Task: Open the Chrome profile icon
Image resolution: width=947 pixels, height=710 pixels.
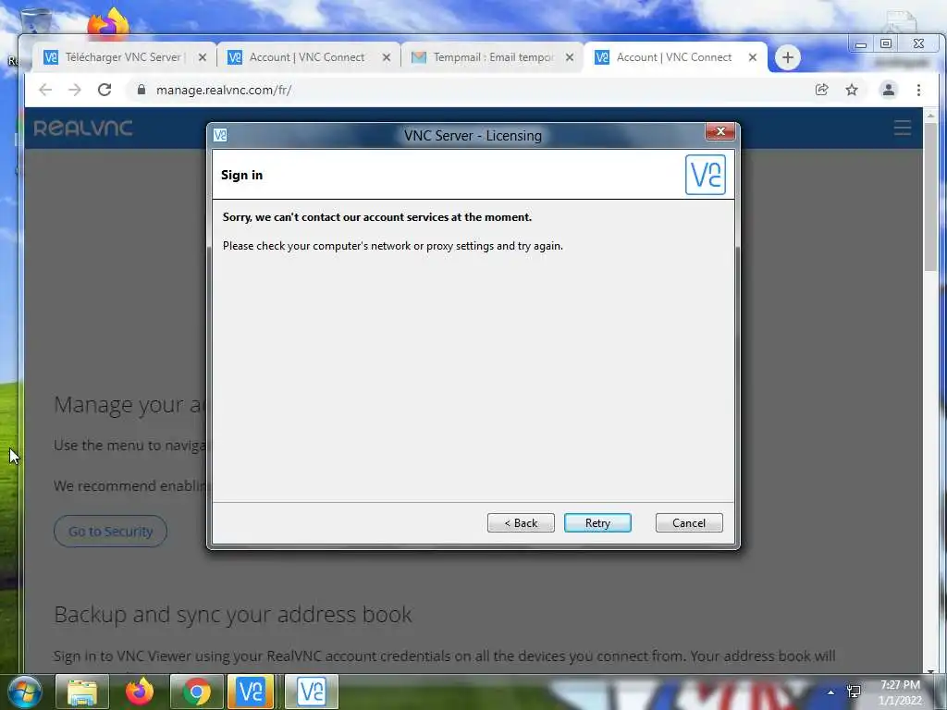Action: [x=889, y=90]
